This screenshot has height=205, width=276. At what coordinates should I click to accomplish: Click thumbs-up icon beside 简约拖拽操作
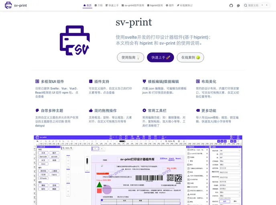tap(91, 111)
